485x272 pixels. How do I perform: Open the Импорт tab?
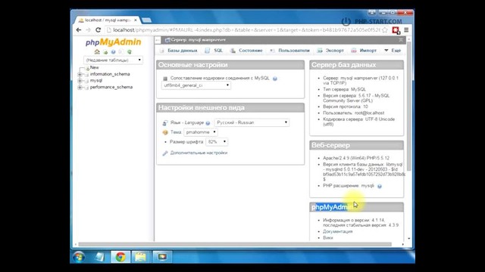[x=364, y=51]
